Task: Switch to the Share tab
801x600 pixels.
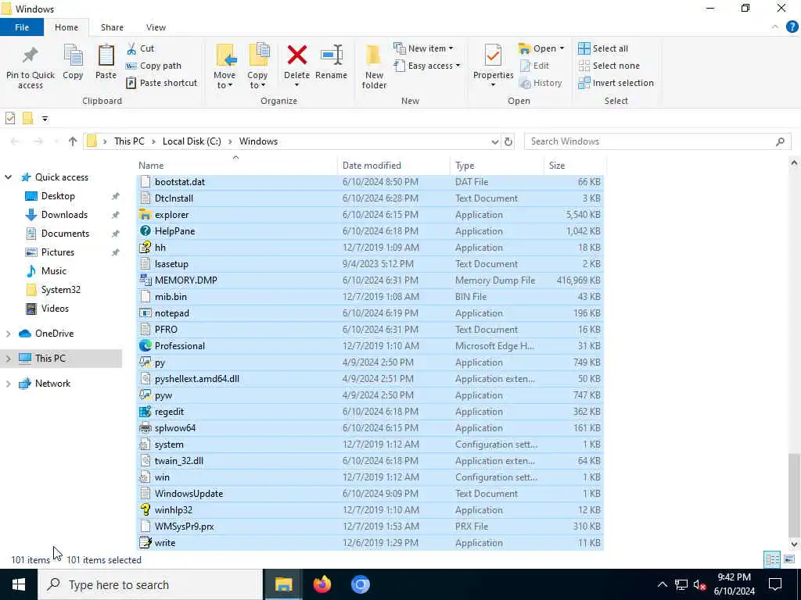Action: pos(112,27)
